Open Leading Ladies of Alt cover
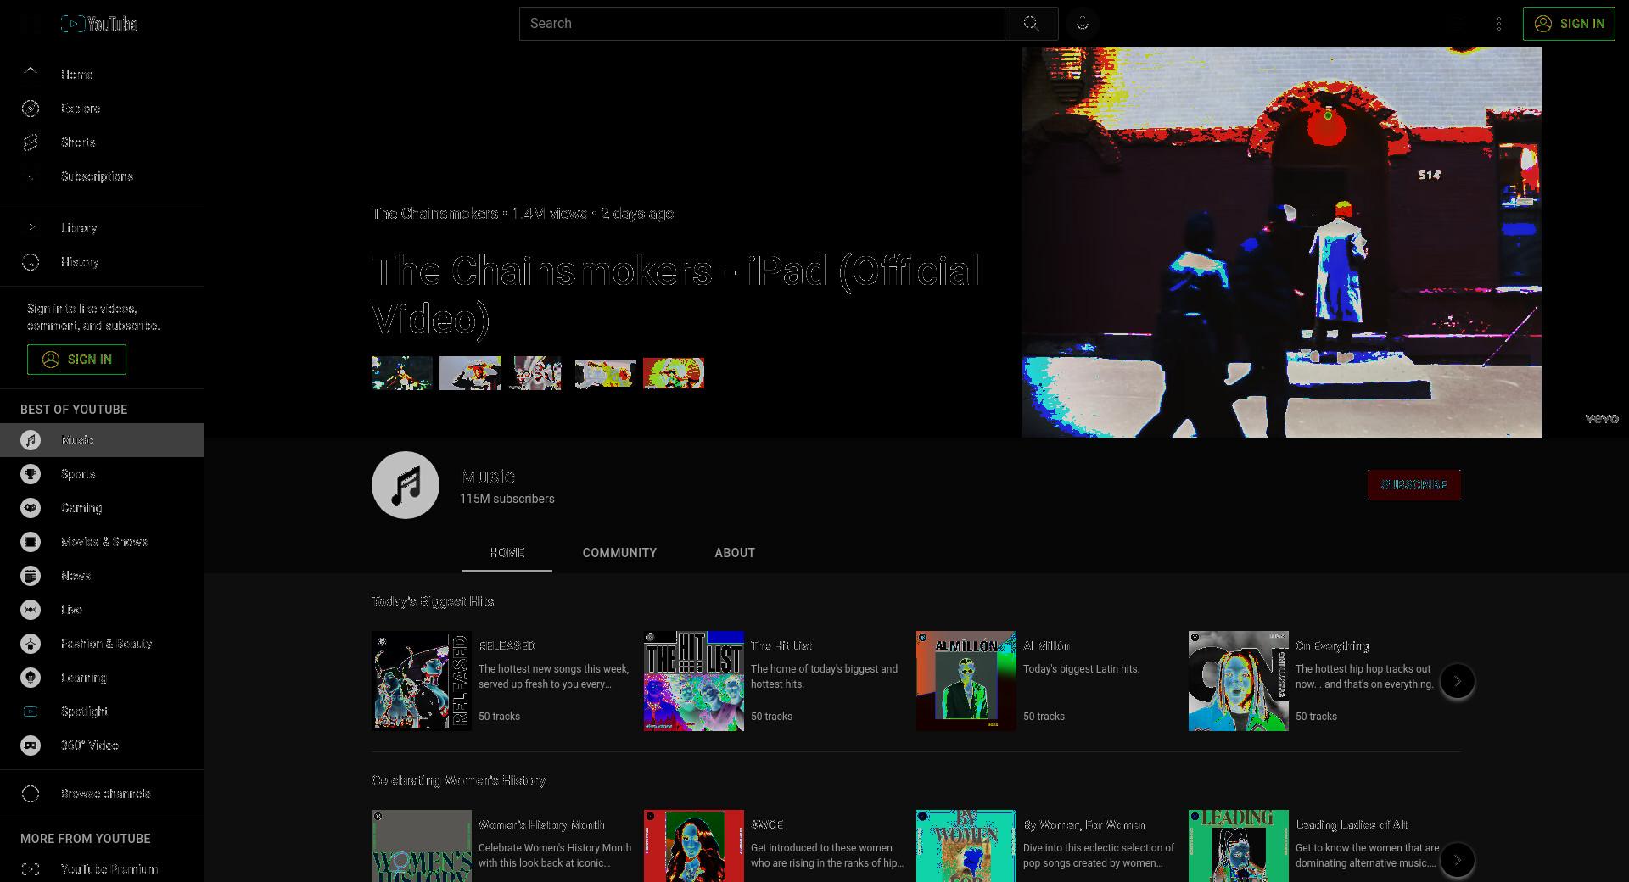Viewport: 1629px width, 882px height. point(1239,846)
